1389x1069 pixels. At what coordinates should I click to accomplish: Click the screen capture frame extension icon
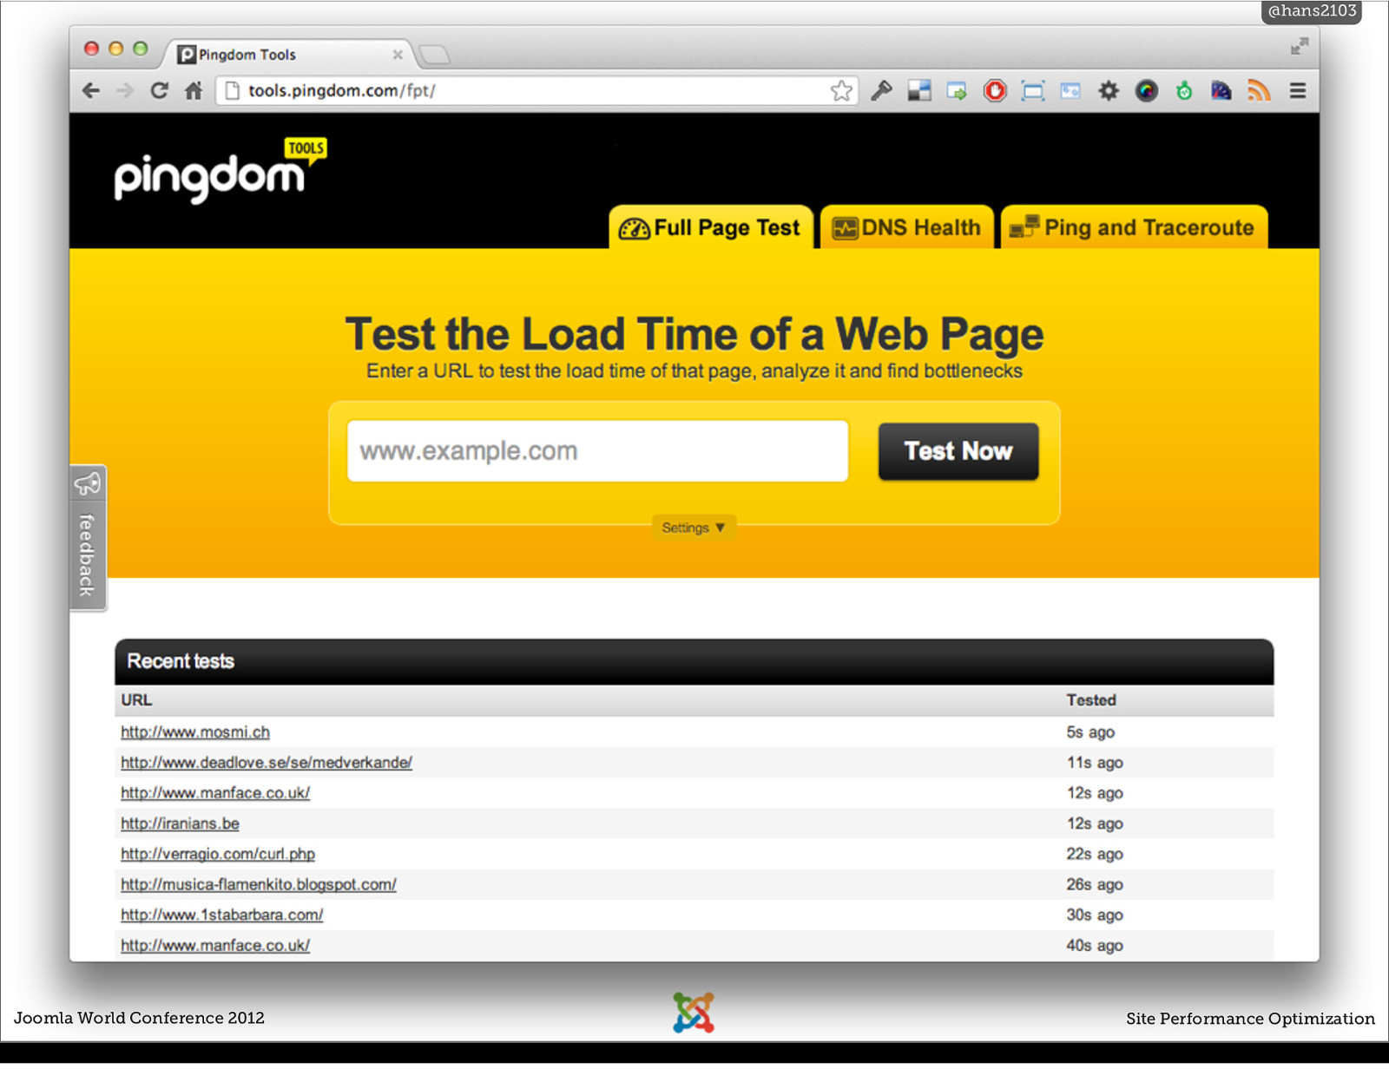(x=1033, y=90)
